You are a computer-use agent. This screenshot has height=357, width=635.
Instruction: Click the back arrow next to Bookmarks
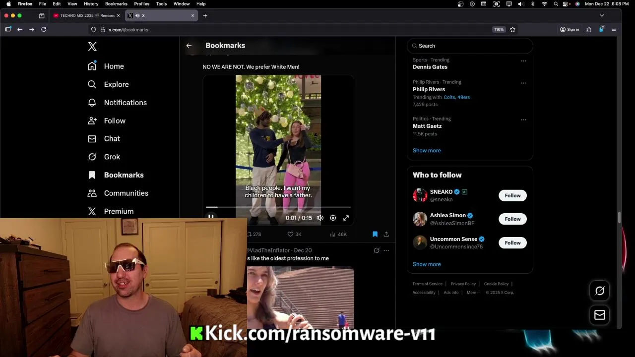189,46
